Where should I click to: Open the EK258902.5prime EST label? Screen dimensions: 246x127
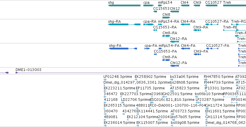(150, 77)
